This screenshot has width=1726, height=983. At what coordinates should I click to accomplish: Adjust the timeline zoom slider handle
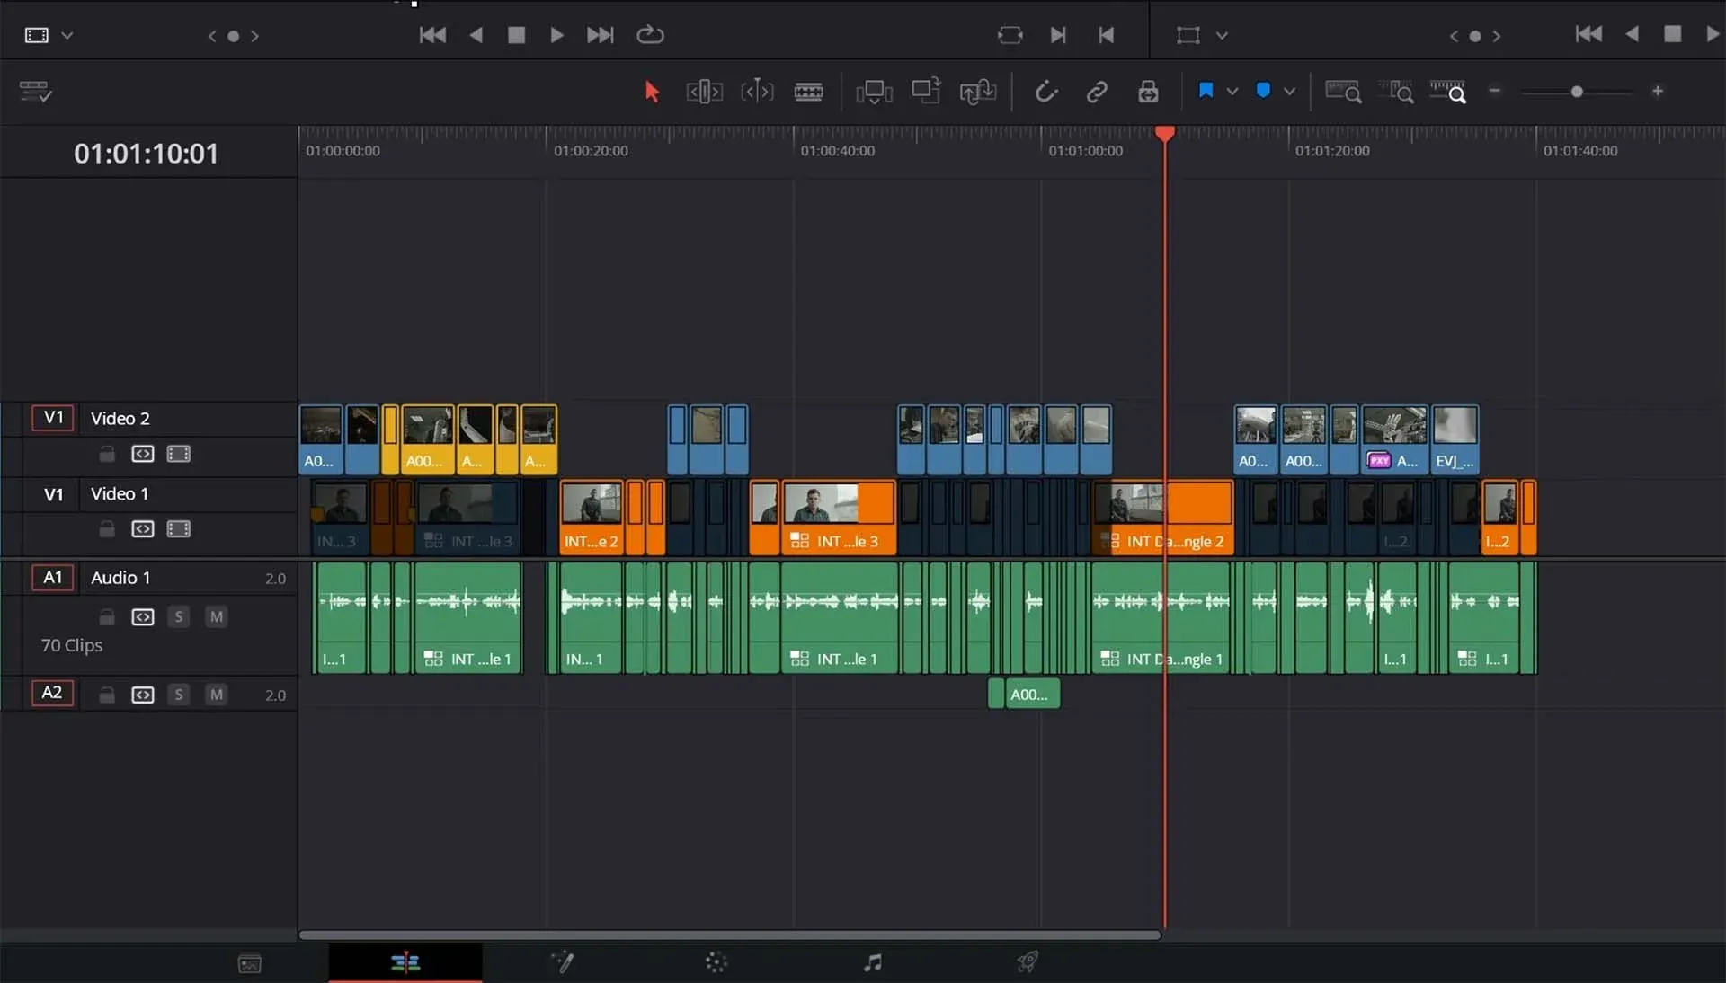[x=1577, y=92]
